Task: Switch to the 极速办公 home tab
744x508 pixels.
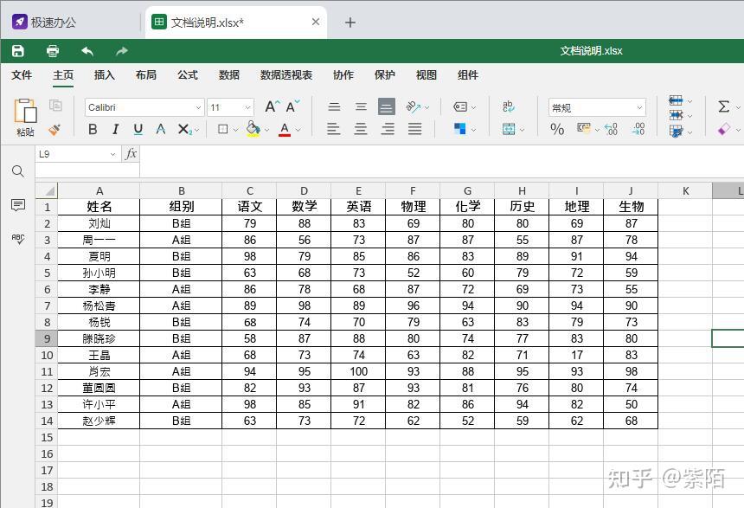Action: point(43,23)
